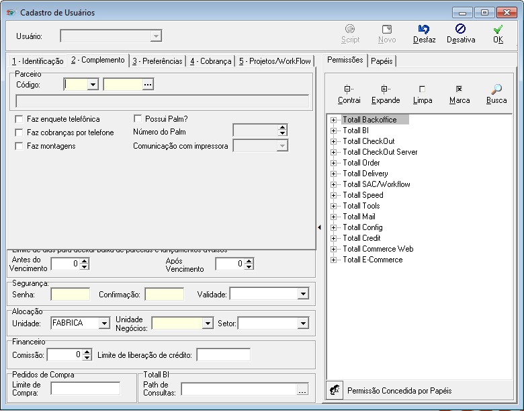This screenshot has height=411, width=524.
Task: Click Limite de liberação de crédito field
Action: 224,354
